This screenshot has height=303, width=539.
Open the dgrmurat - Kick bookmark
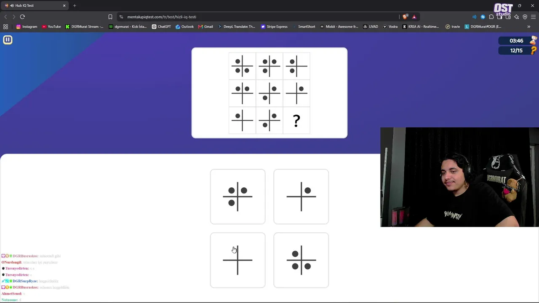tap(128, 27)
